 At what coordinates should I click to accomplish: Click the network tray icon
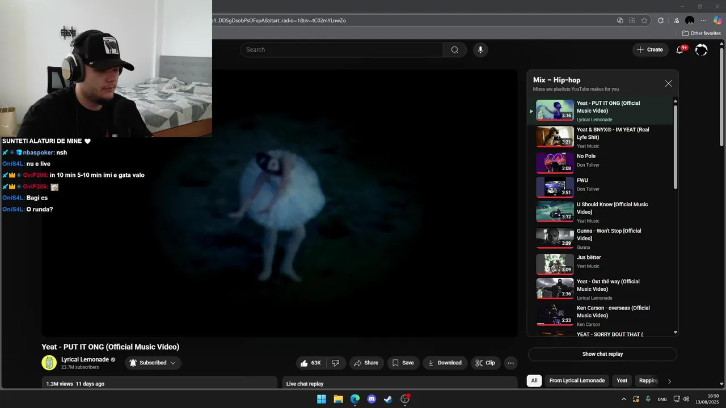[x=677, y=399]
